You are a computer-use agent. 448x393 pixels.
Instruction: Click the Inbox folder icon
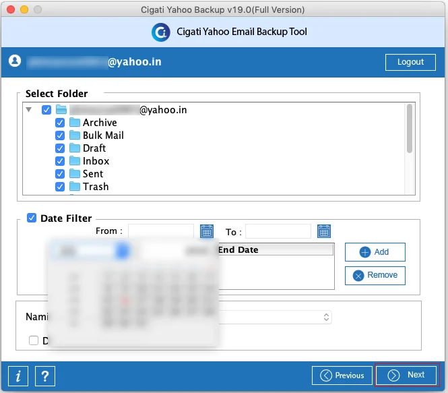click(x=75, y=161)
